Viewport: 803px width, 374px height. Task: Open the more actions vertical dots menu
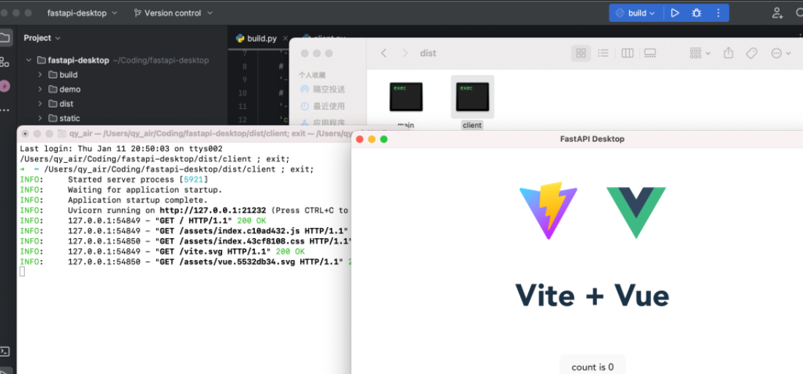tap(718, 13)
